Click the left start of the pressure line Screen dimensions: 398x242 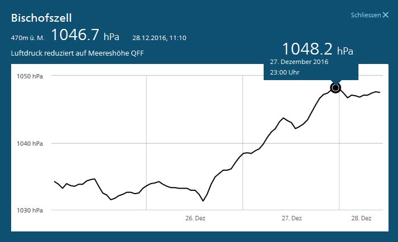click(x=54, y=181)
